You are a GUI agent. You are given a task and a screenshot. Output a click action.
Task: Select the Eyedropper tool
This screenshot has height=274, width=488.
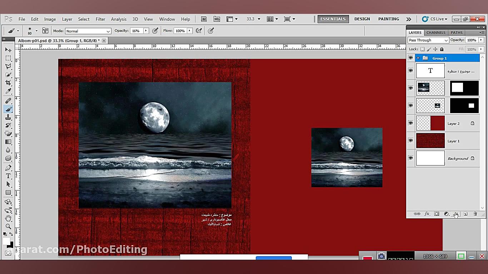(x=8, y=91)
